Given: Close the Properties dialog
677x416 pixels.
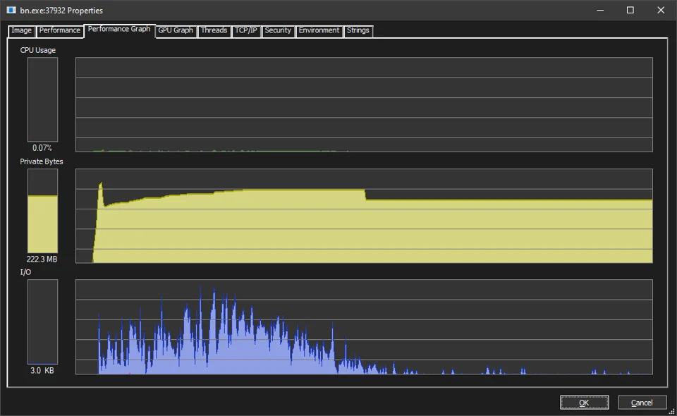Looking at the screenshot, I should 661,10.
